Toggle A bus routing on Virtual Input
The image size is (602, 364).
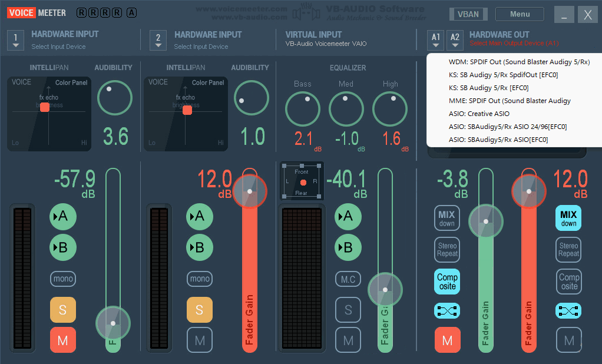tap(348, 217)
